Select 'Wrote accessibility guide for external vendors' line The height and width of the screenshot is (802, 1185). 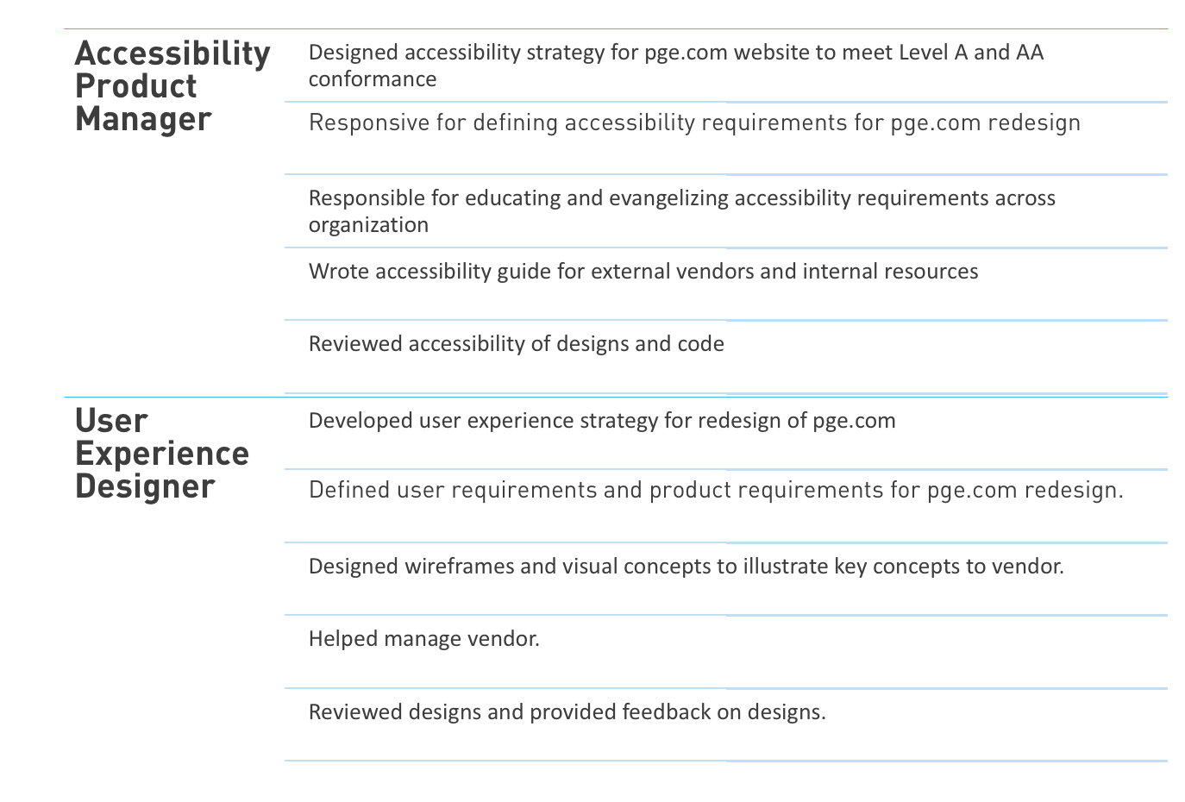pos(643,272)
